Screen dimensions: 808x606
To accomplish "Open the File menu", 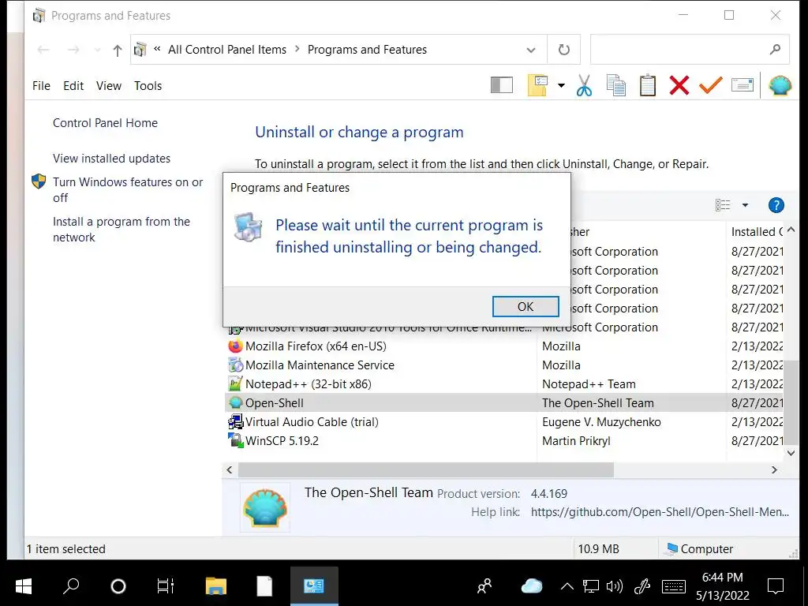I will [x=41, y=85].
